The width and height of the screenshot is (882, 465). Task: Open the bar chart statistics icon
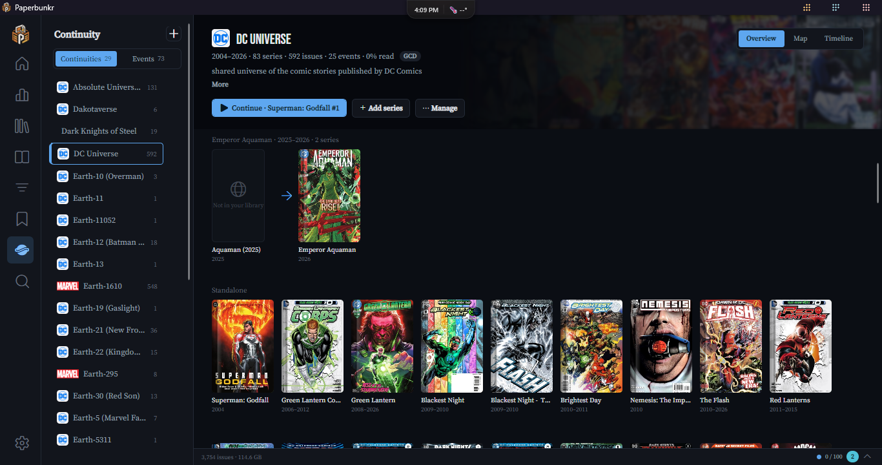coord(22,95)
